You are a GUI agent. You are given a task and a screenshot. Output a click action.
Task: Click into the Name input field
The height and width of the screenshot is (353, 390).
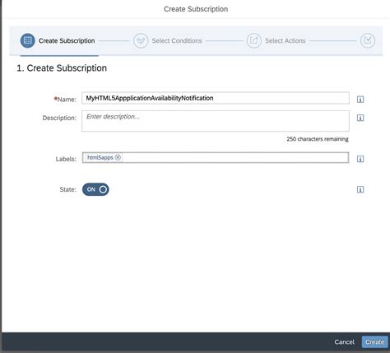point(216,98)
